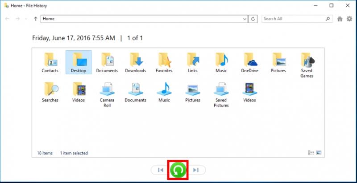This screenshot has height=183, width=357.
Task: Open the Downloads folder
Action: 136,62
